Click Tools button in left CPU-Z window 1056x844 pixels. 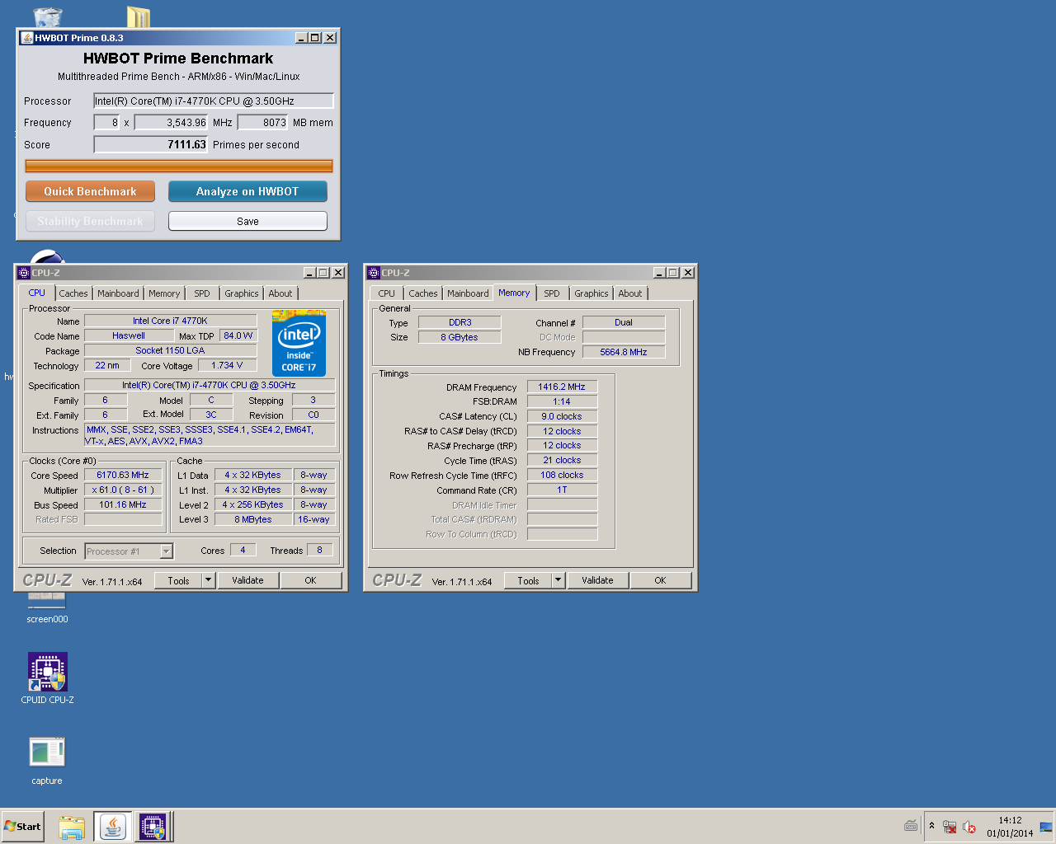tap(178, 580)
